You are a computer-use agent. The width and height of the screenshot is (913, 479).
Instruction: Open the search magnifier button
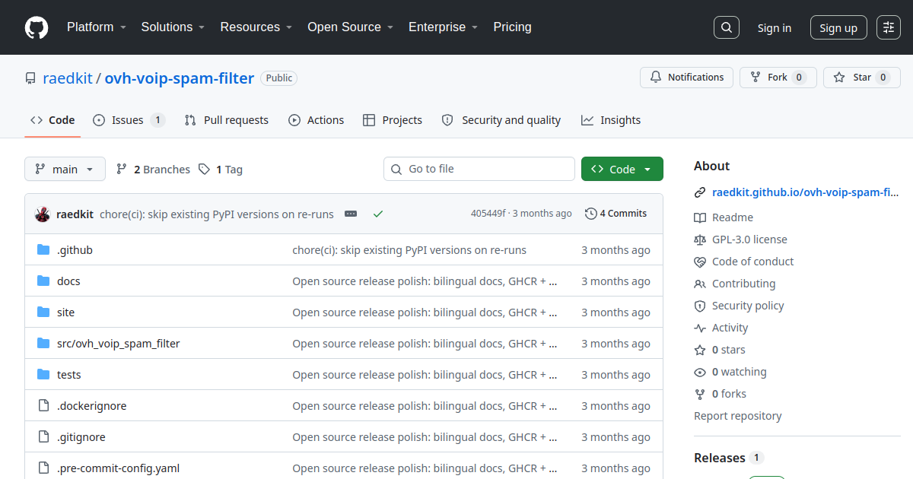point(727,27)
